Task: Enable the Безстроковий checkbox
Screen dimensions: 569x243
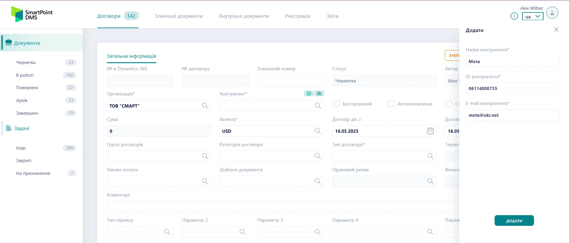Action: tap(336, 104)
